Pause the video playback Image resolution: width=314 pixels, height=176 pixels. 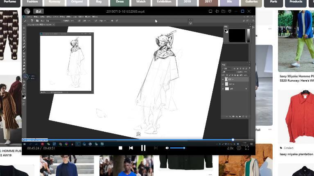tap(143, 148)
